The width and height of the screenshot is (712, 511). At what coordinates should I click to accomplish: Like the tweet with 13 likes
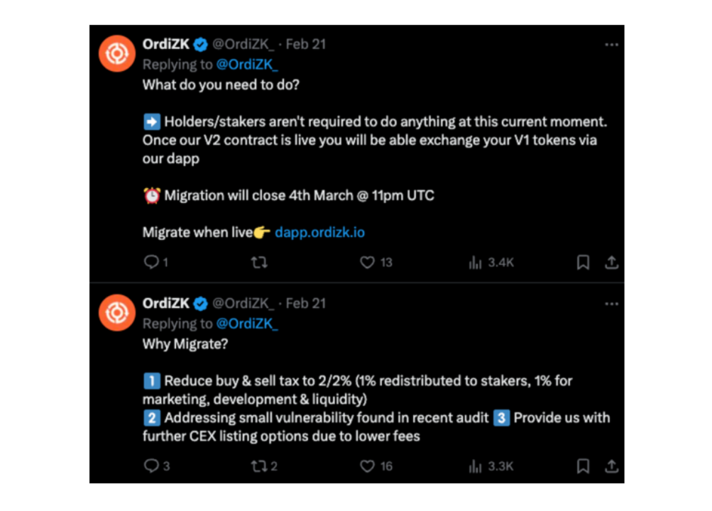367,263
